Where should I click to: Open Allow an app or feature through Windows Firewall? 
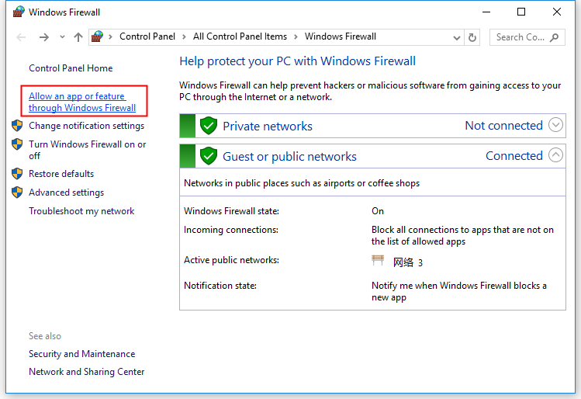(x=82, y=102)
